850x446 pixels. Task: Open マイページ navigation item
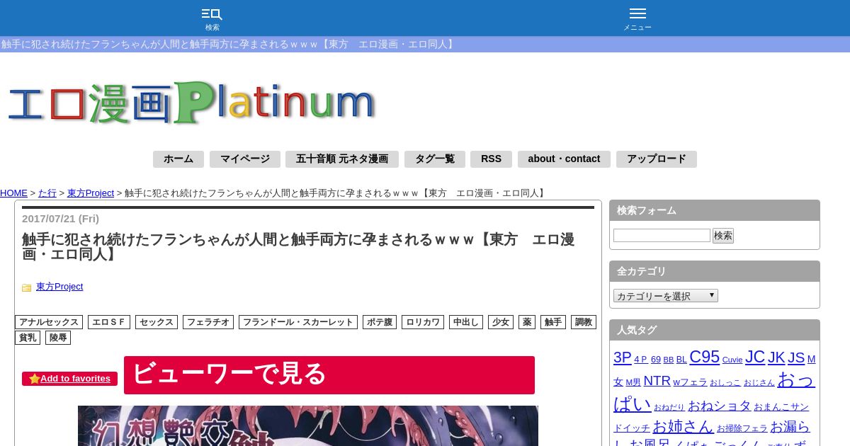pos(245,159)
